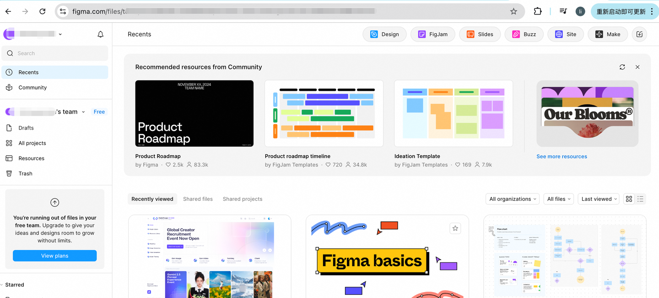Click the View plans button

[55, 256]
